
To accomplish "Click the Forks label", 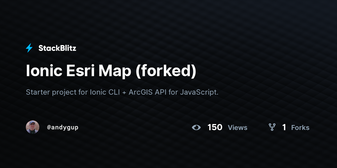I will pyautogui.click(x=300, y=128).
